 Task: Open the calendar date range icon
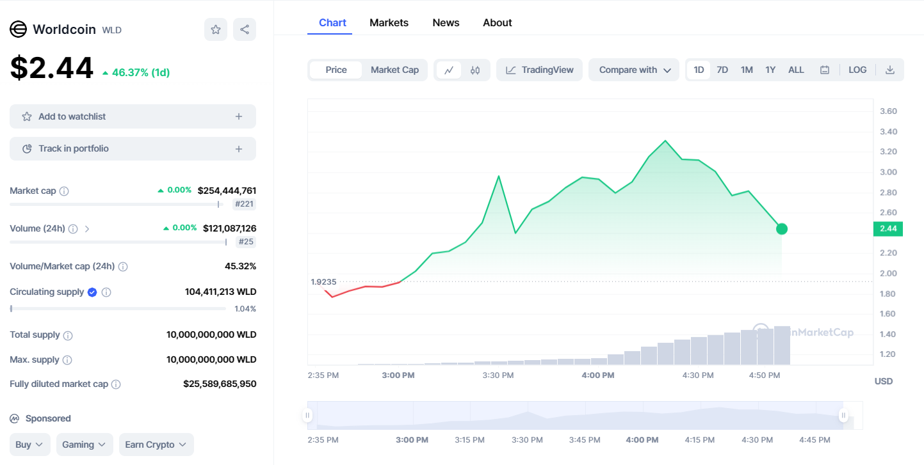pyautogui.click(x=825, y=70)
